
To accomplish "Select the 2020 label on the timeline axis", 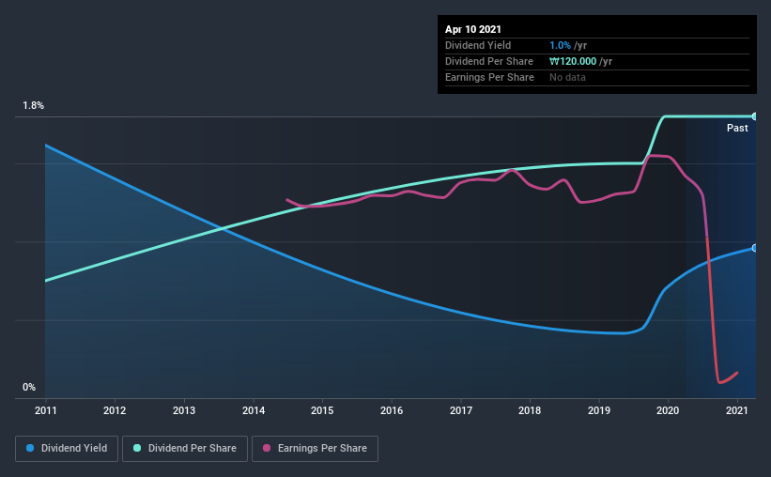I will [x=668, y=410].
